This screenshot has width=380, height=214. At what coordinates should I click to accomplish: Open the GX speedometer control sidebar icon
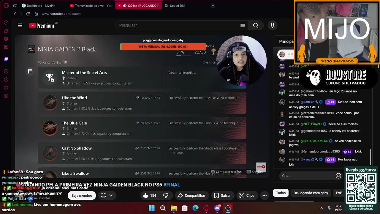pos(6,23)
